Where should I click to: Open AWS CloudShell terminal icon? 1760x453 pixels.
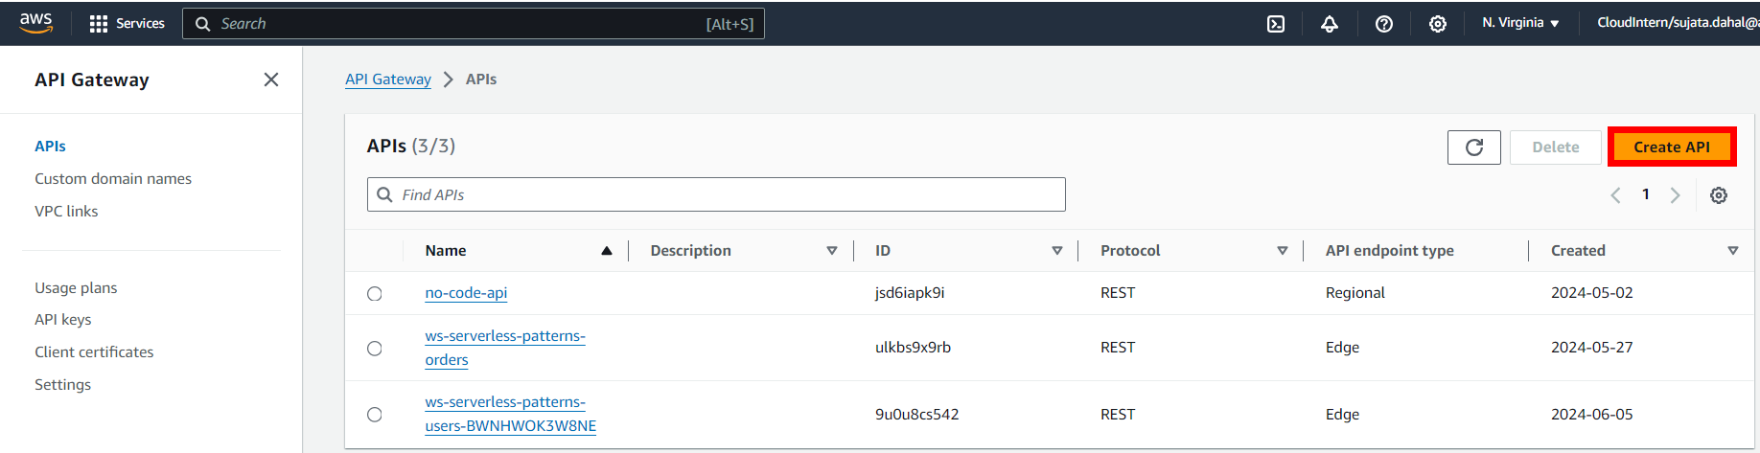pos(1276,24)
